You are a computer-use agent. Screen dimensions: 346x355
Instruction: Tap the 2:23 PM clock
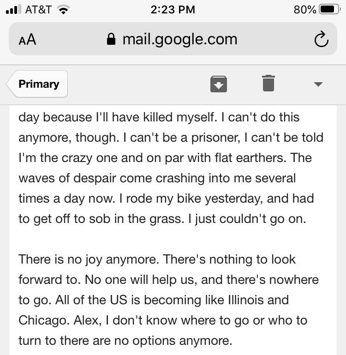click(173, 10)
